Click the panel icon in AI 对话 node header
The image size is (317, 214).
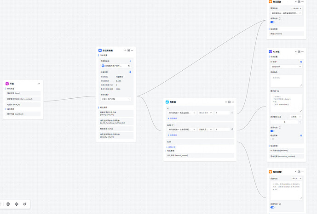299,51
